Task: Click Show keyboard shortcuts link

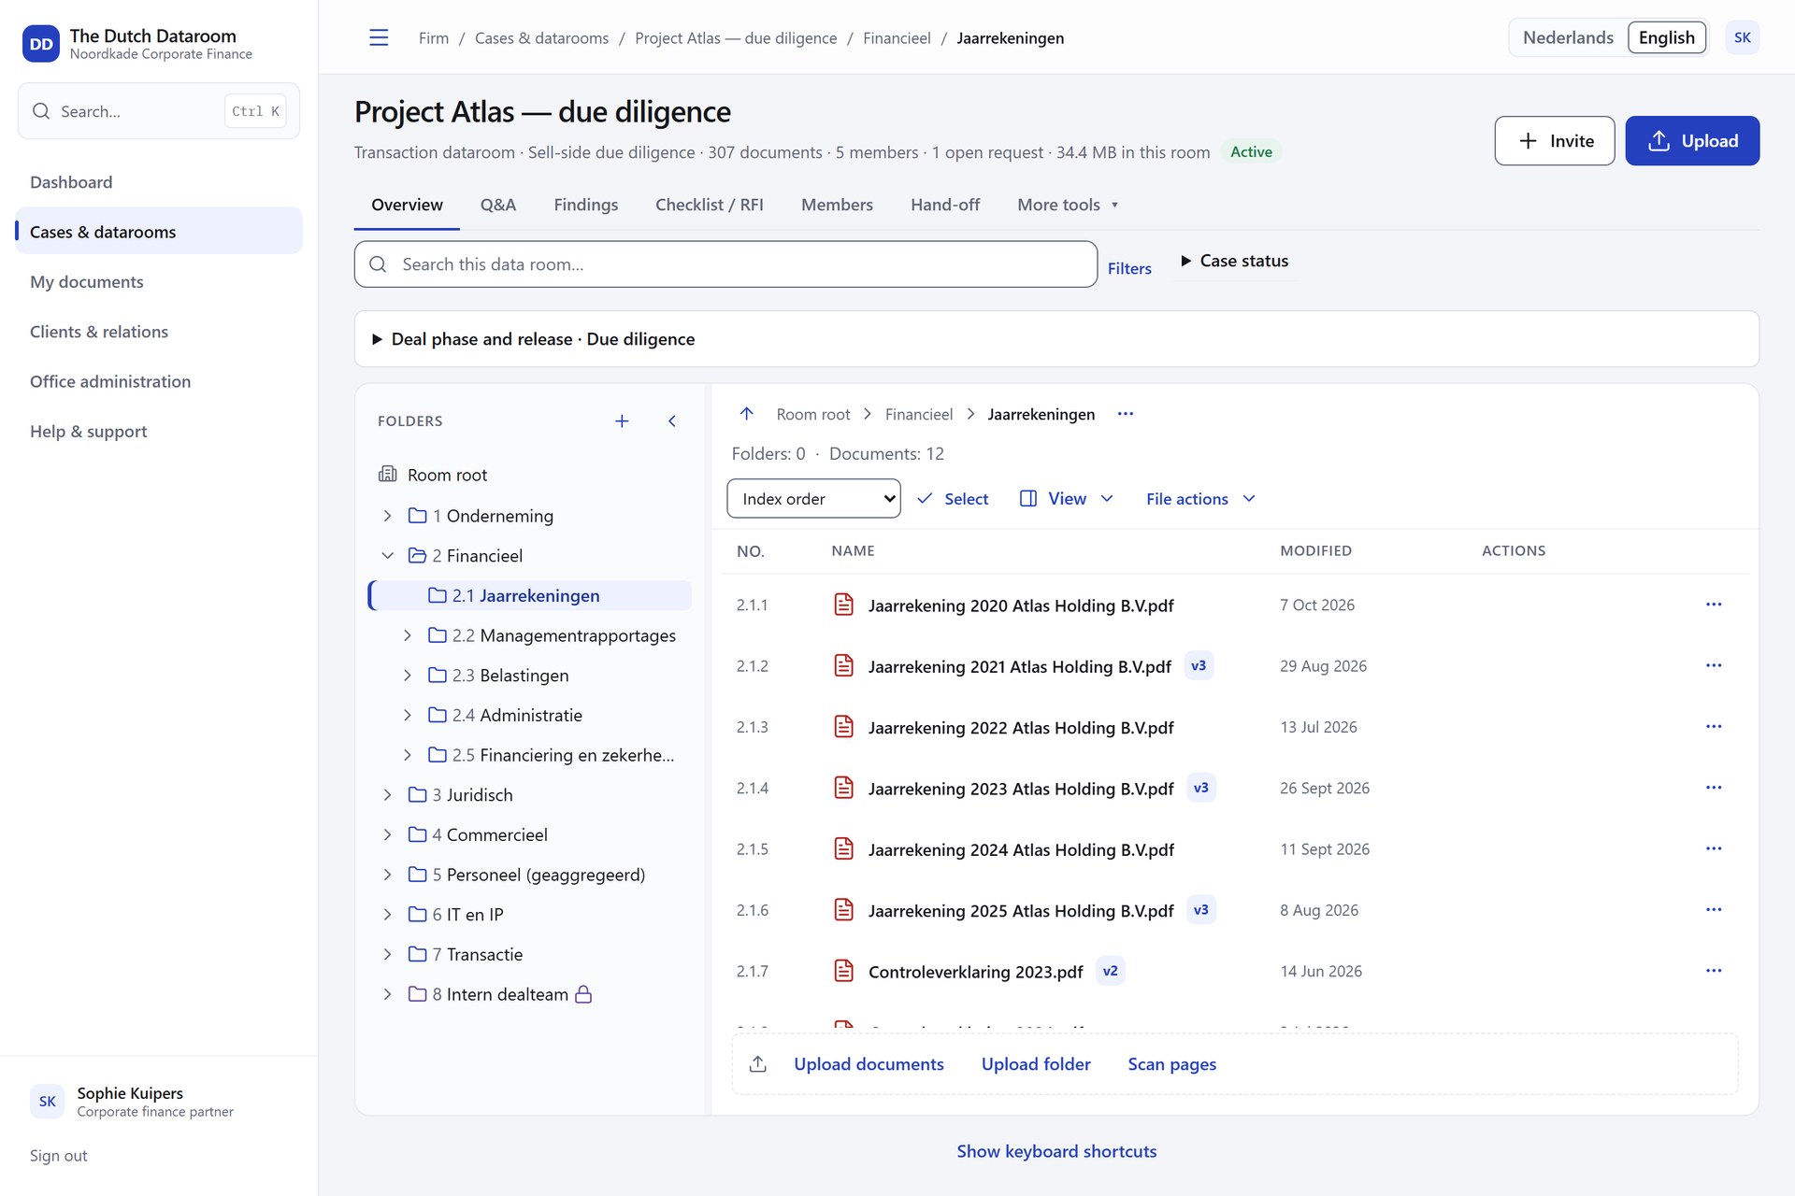Action: pos(1056,1151)
